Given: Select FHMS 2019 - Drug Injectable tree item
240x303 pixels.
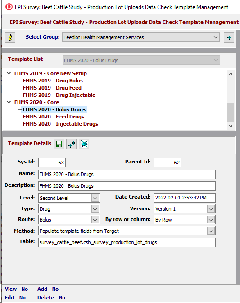Looking at the screenshot, I should point(59,95).
